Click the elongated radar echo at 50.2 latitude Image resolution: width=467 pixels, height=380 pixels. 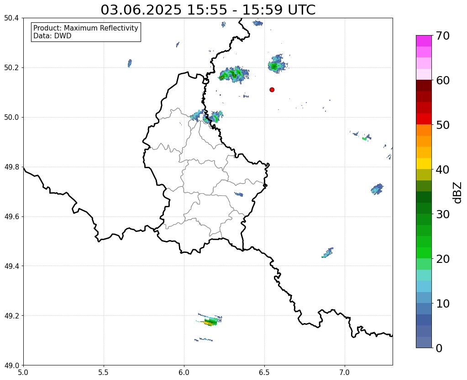click(234, 74)
